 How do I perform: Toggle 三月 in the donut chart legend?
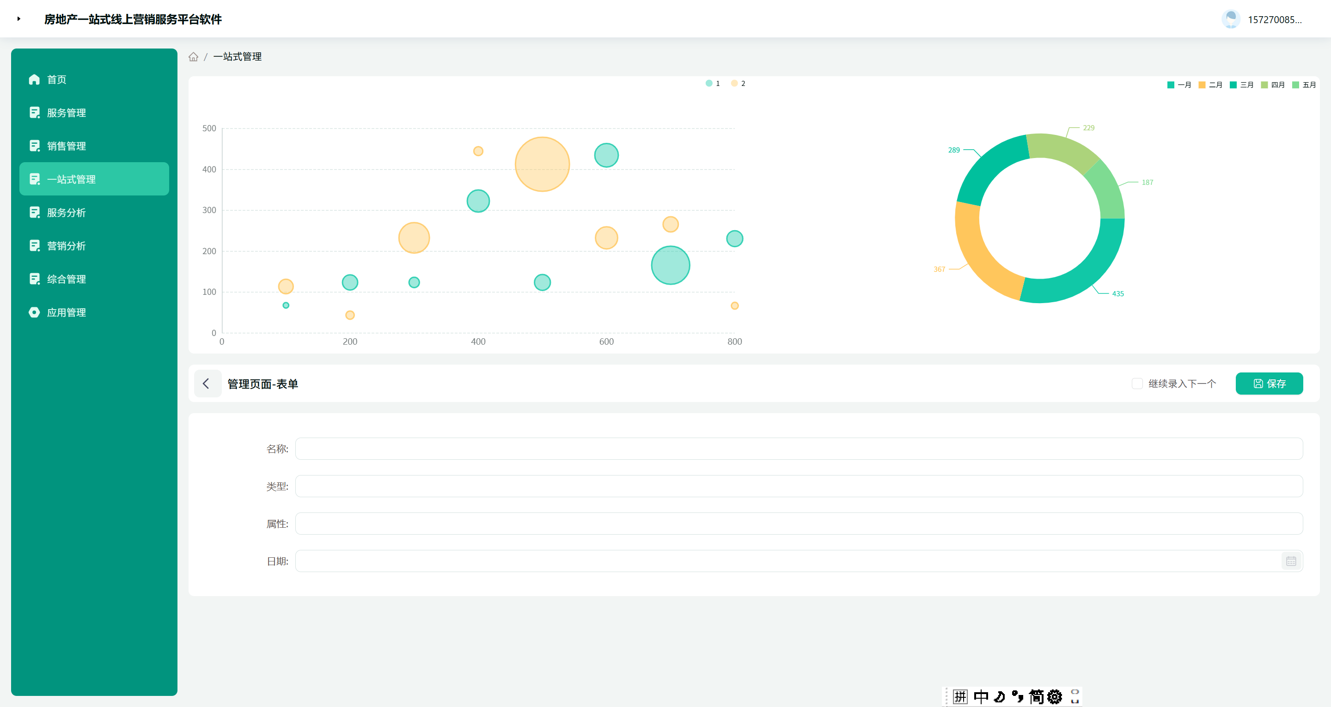1242,85
